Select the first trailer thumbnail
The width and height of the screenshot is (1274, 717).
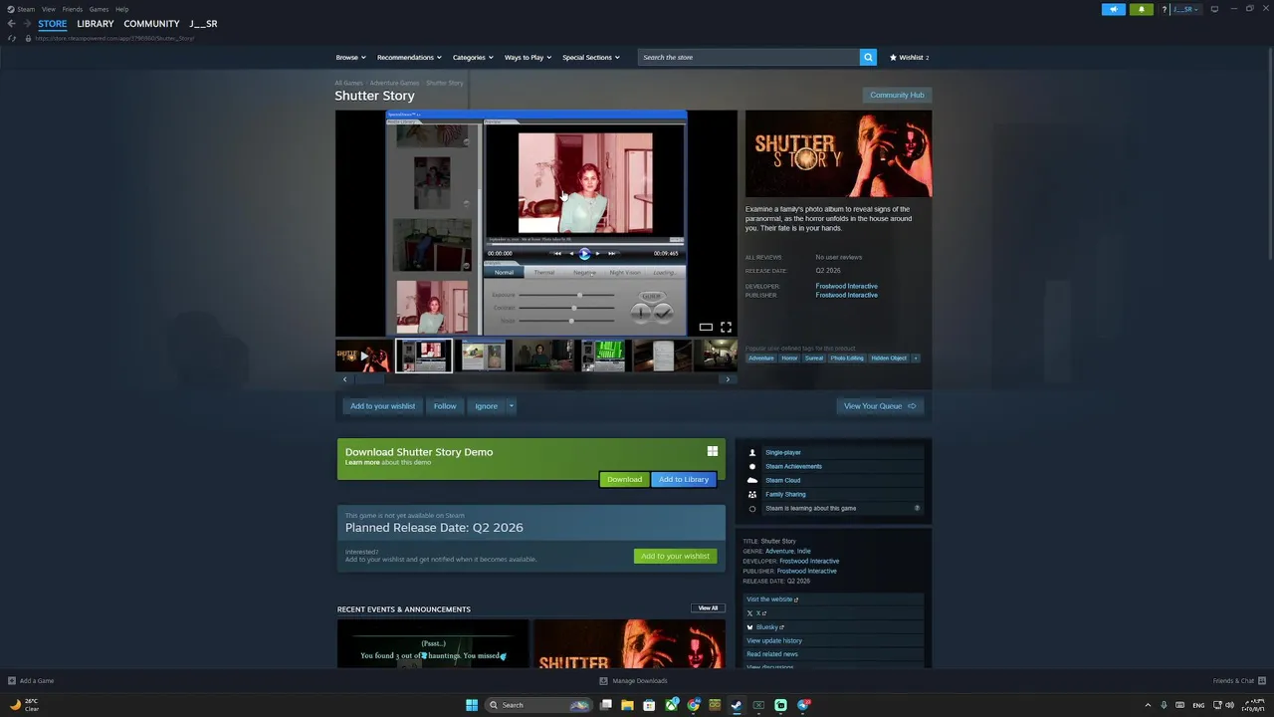point(363,356)
